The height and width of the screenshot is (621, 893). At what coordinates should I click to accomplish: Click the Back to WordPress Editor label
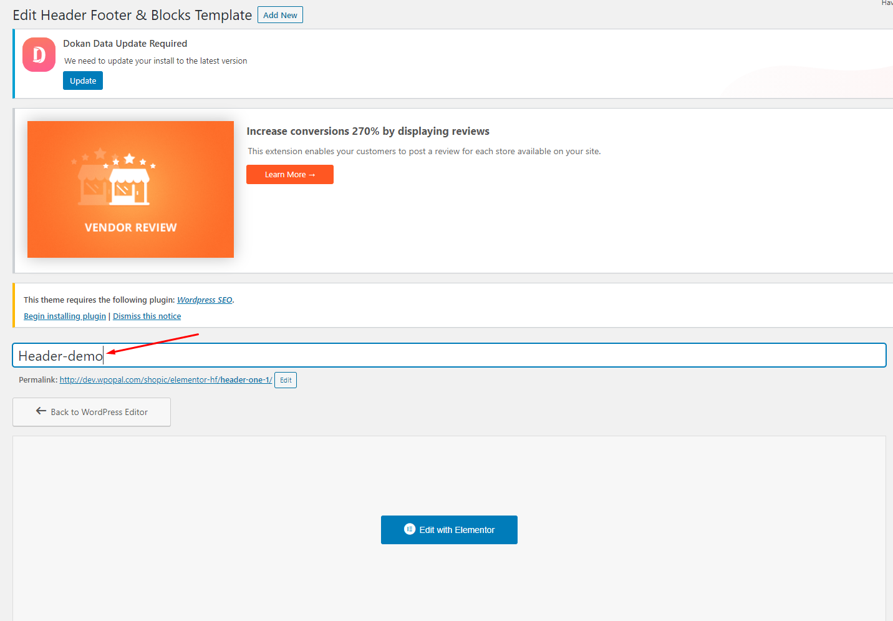(x=99, y=413)
